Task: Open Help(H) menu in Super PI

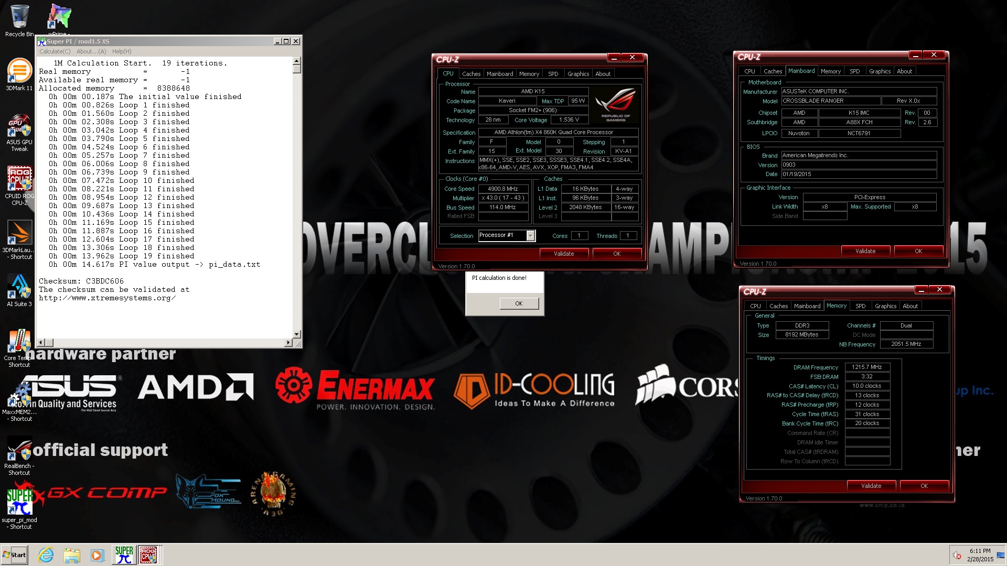Action: click(x=122, y=51)
